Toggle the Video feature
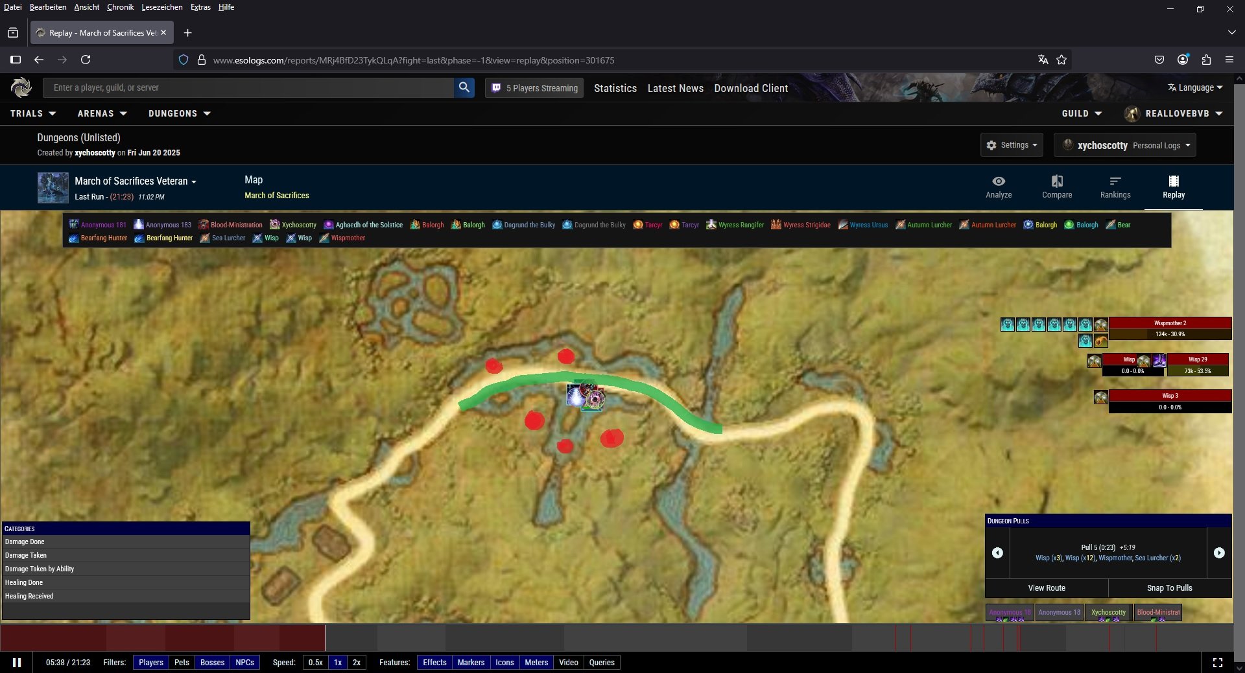This screenshot has height=673, width=1245. [x=569, y=663]
